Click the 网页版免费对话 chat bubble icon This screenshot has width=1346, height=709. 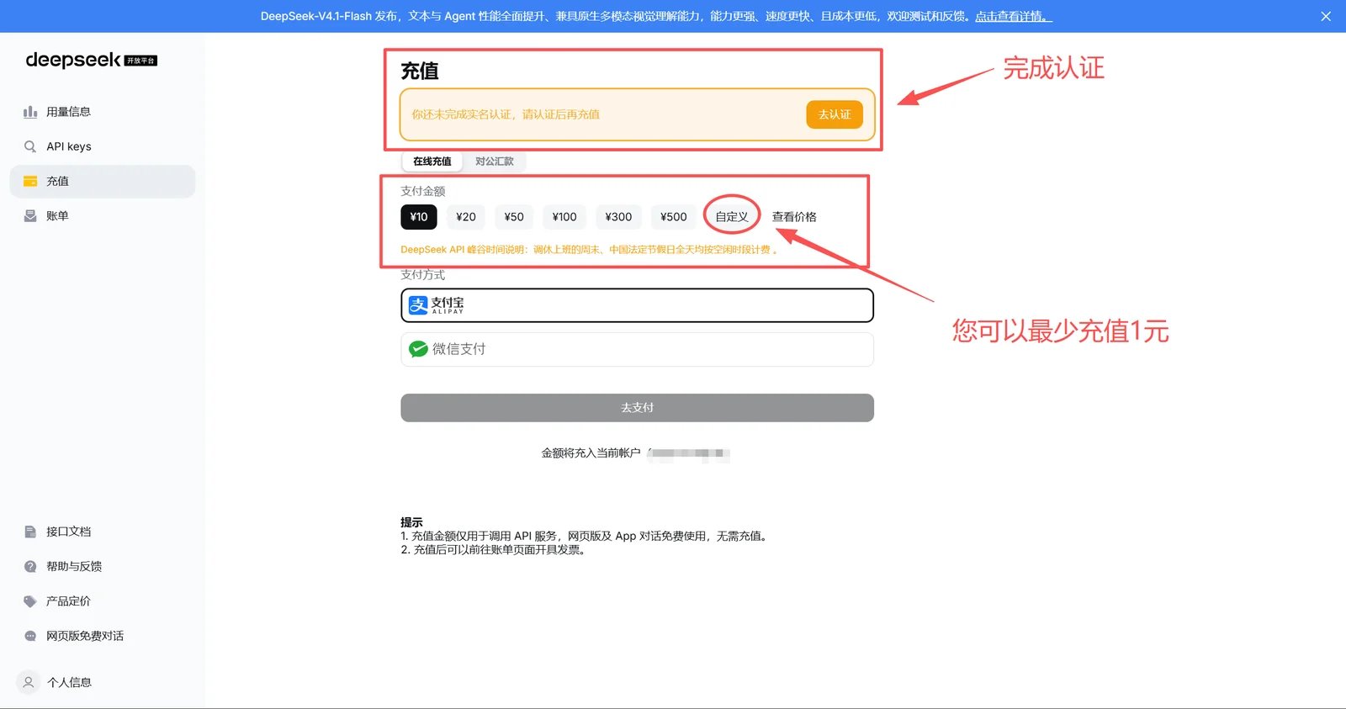point(30,636)
